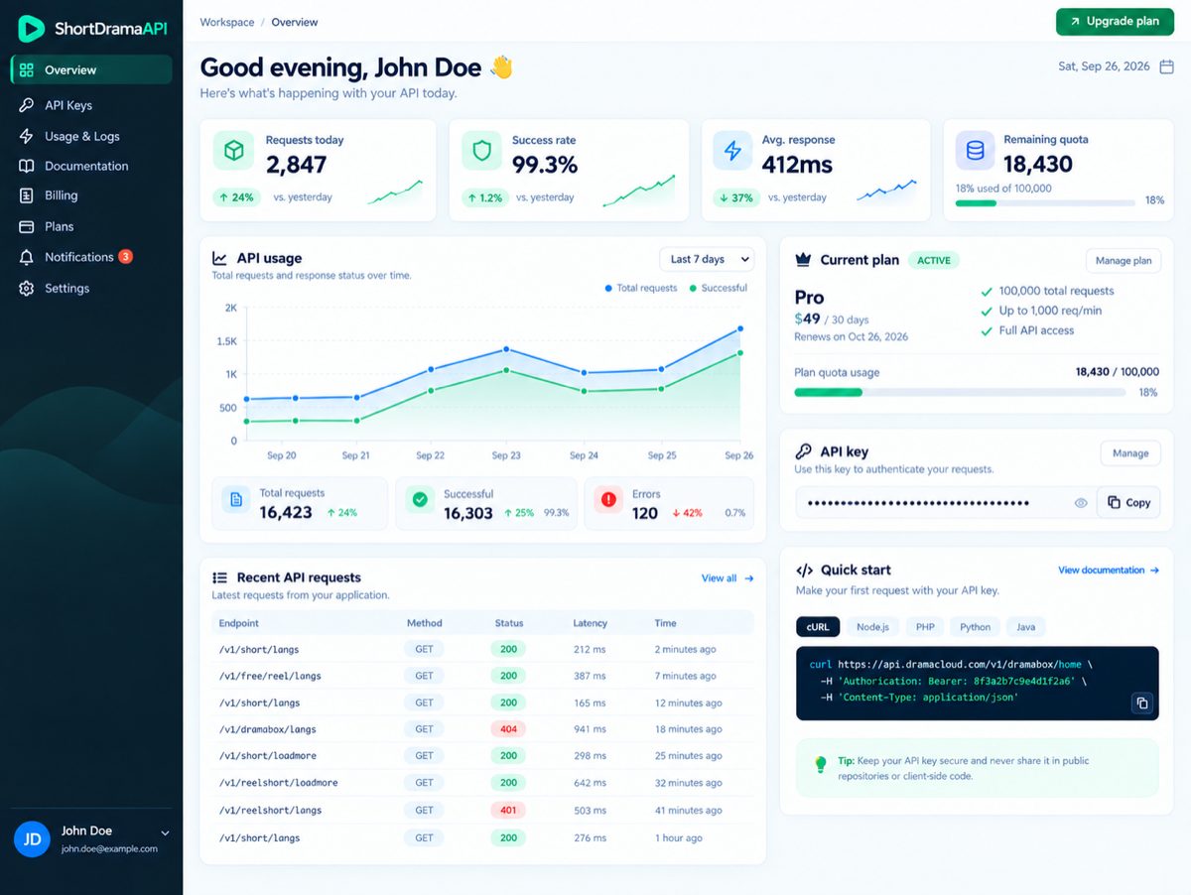The width and height of the screenshot is (1191, 895).
Task: Expand the John Doe account menu chevron
Action: (x=165, y=833)
